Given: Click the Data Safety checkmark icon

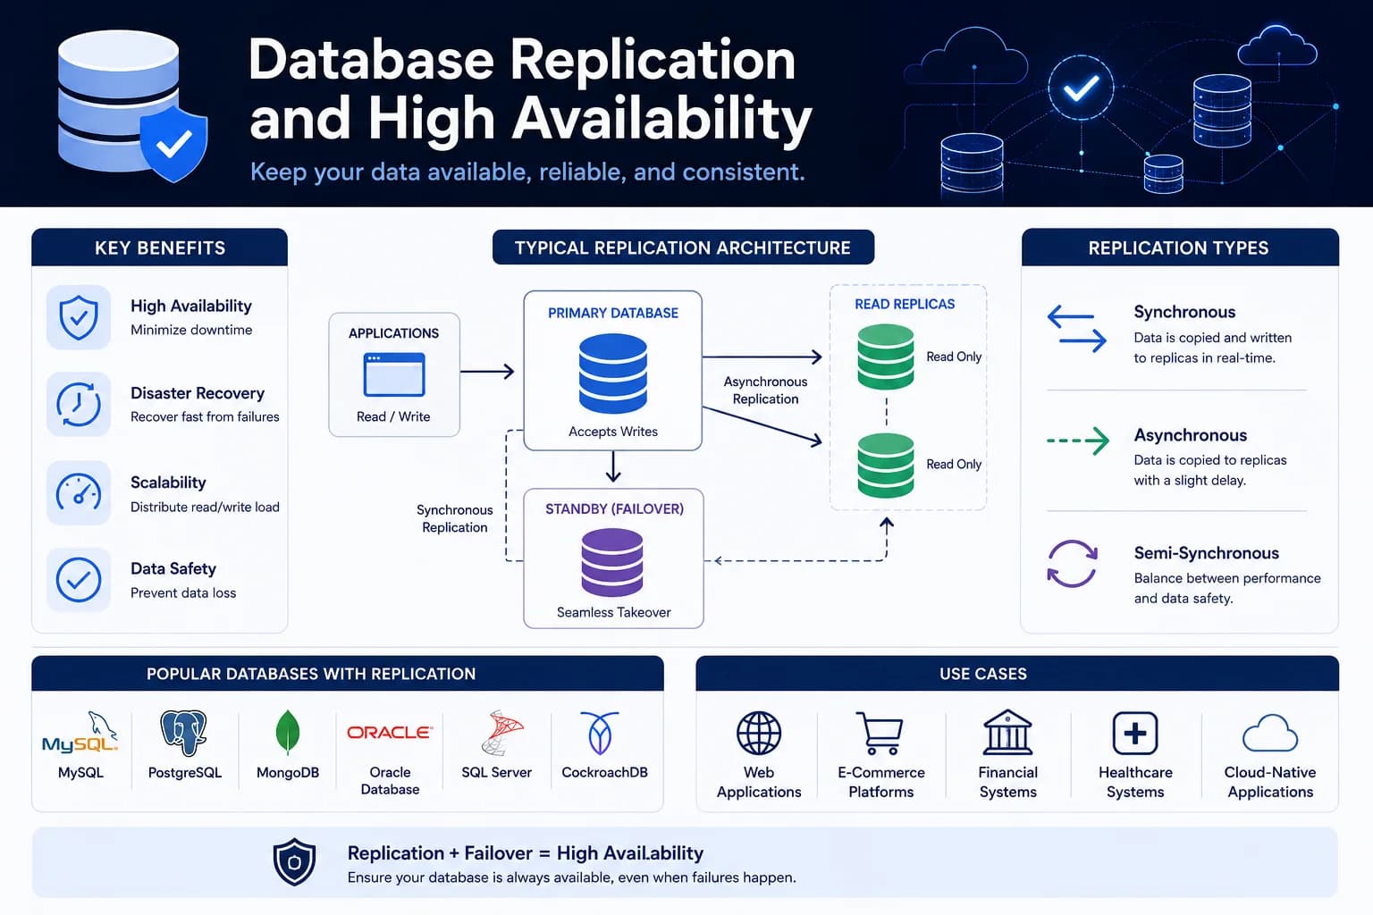Looking at the screenshot, I should pyautogui.click(x=79, y=580).
